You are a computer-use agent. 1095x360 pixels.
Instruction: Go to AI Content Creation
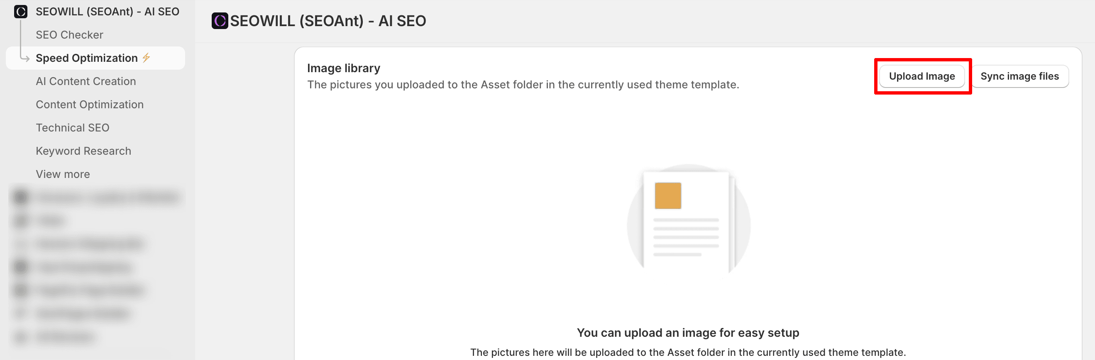pyautogui.click(x=86, y=81)
